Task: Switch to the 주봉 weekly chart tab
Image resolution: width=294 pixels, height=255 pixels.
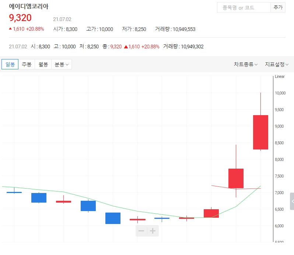Action: 27,64
